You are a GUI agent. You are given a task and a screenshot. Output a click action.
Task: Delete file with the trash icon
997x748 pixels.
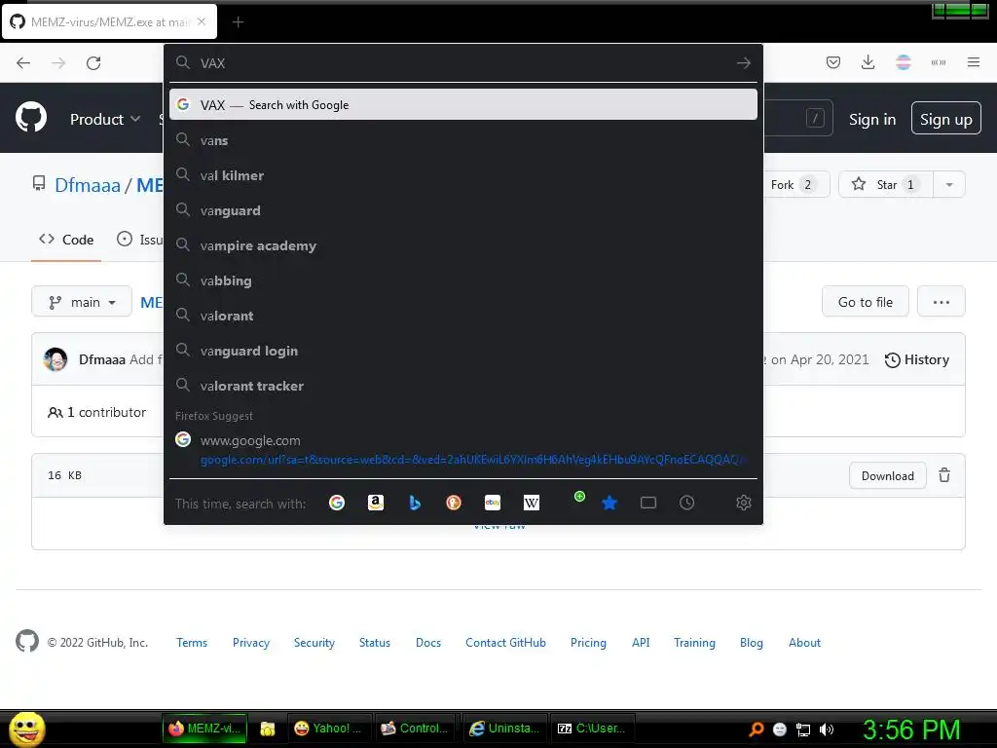tap(944, 475)
